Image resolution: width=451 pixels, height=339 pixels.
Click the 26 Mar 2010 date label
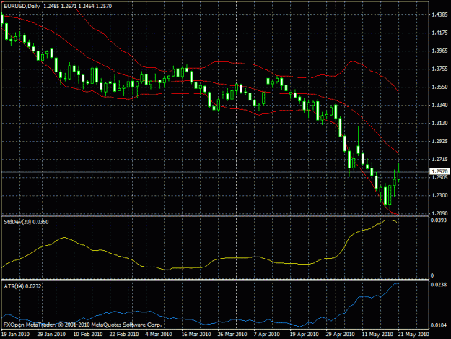click(232, 335)
